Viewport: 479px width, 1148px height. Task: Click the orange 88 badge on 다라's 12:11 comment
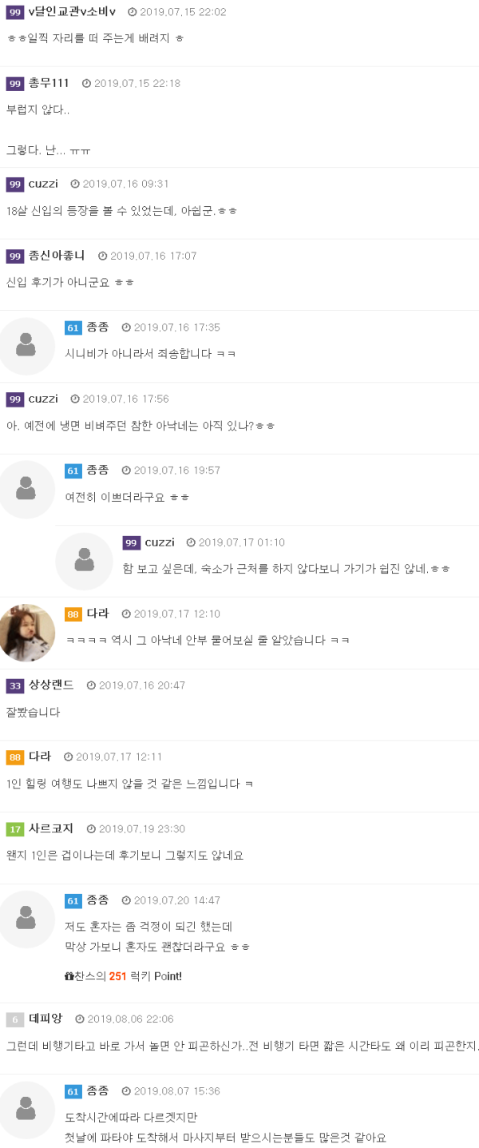click(14, 757)
